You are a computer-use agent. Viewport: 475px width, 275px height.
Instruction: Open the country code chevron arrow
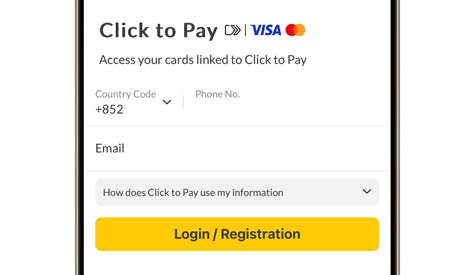[x=167, y=102]
